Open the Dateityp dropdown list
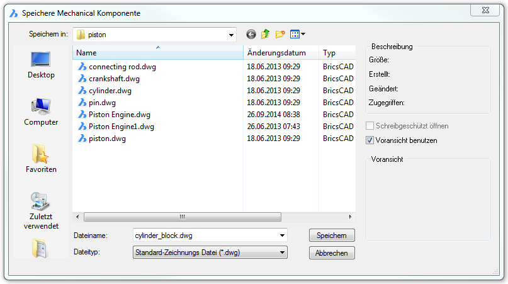508x284 pixels. pos(282,253)
